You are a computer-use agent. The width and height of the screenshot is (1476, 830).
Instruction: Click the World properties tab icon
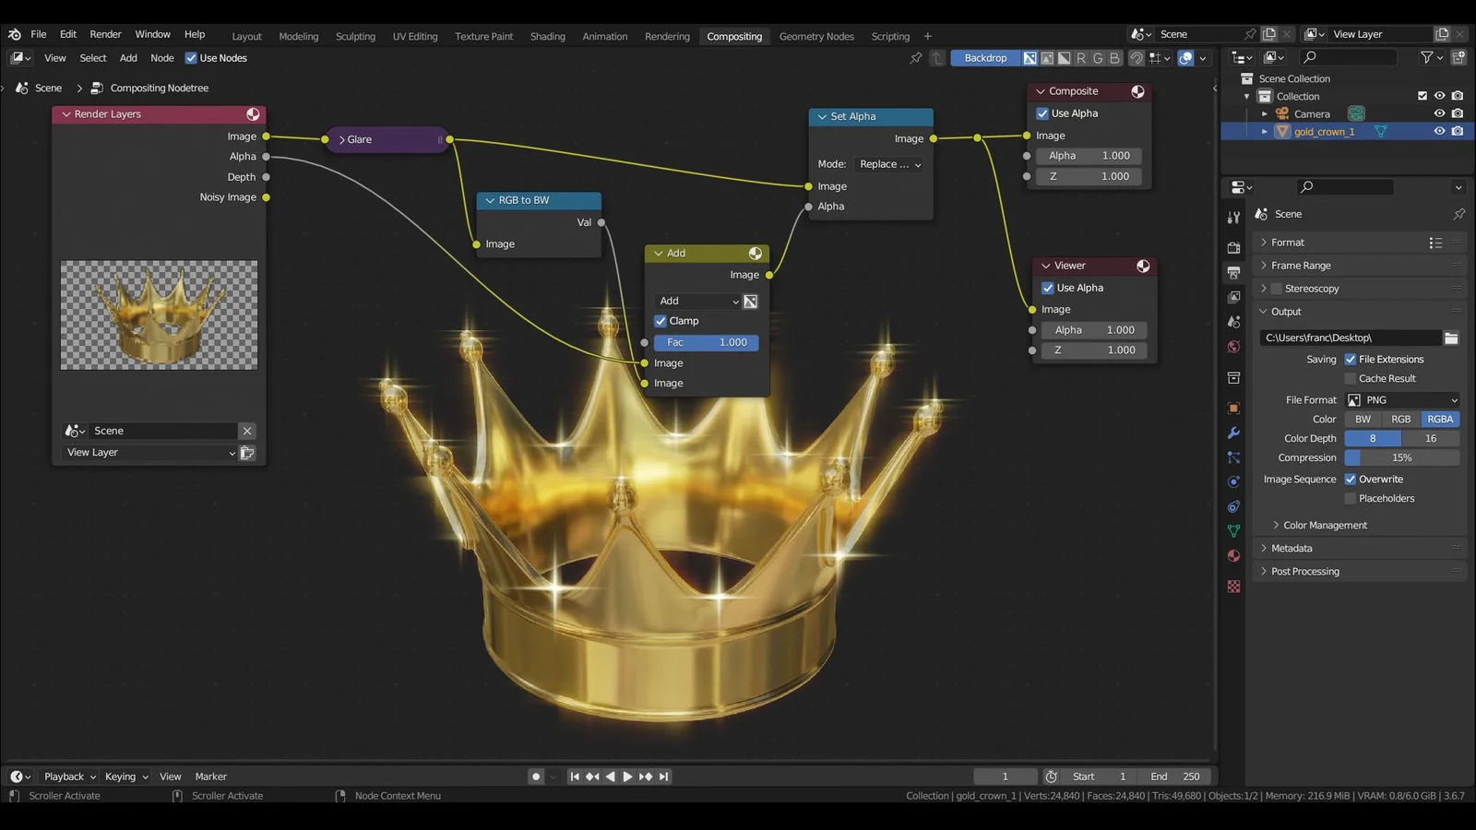[1233, 347]
